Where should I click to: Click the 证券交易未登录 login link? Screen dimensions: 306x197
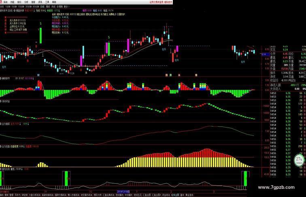156,2
